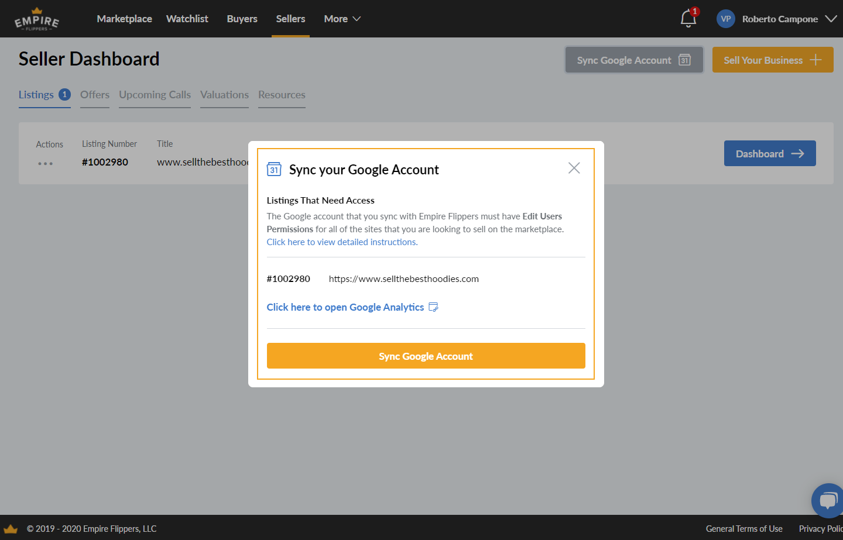Open the Resources tab

(282, 95)
